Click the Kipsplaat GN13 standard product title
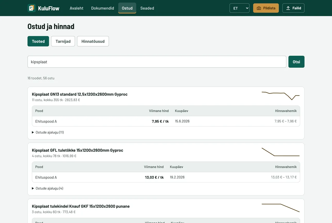 coord(80,94)
